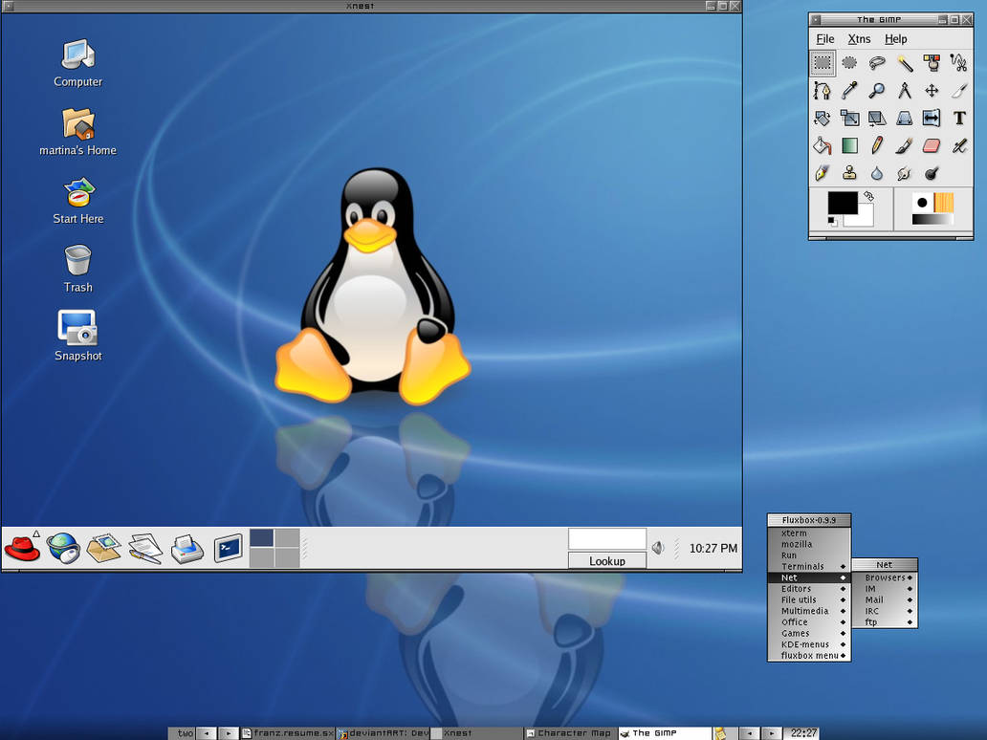
Task: Expand the Mail submenu under Net
Action: [885, 599]
